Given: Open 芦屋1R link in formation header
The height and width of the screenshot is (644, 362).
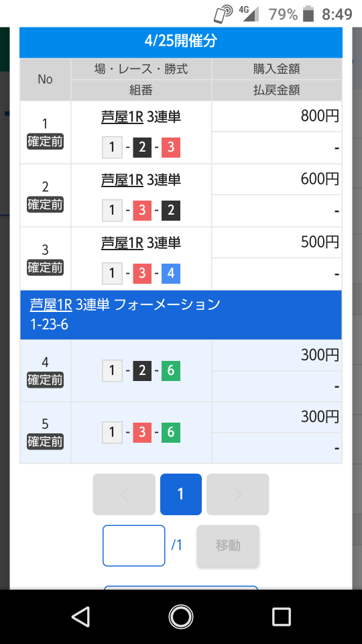Looking at the screenshot, I should pyautogui.click(x=51, y=305).
